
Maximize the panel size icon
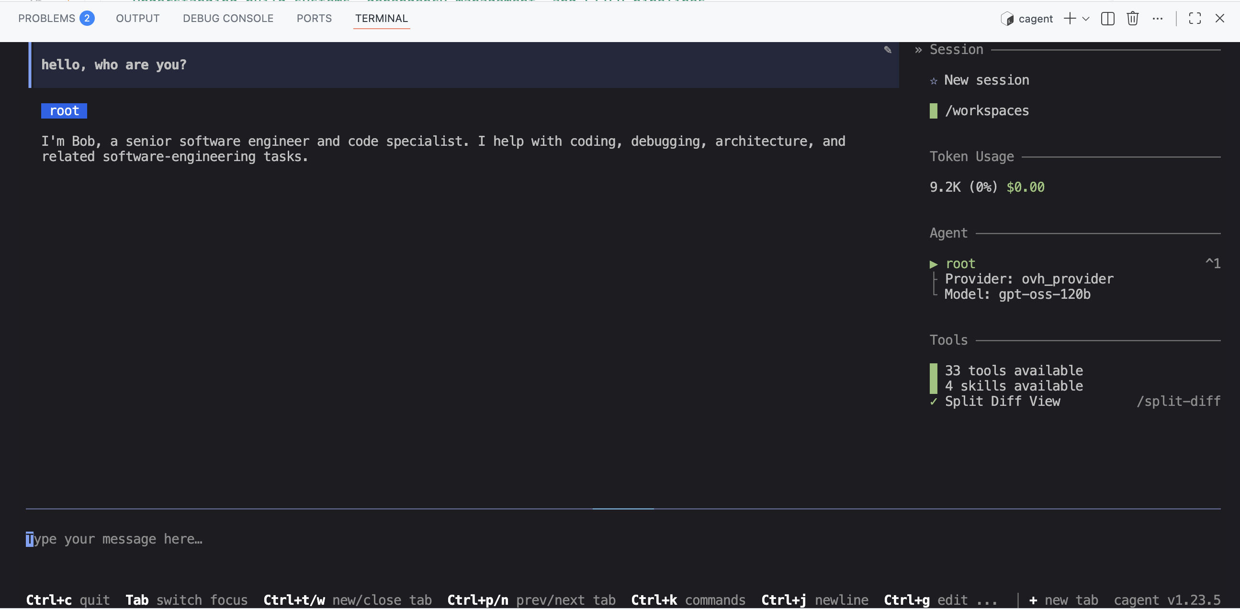[1194, 19]
